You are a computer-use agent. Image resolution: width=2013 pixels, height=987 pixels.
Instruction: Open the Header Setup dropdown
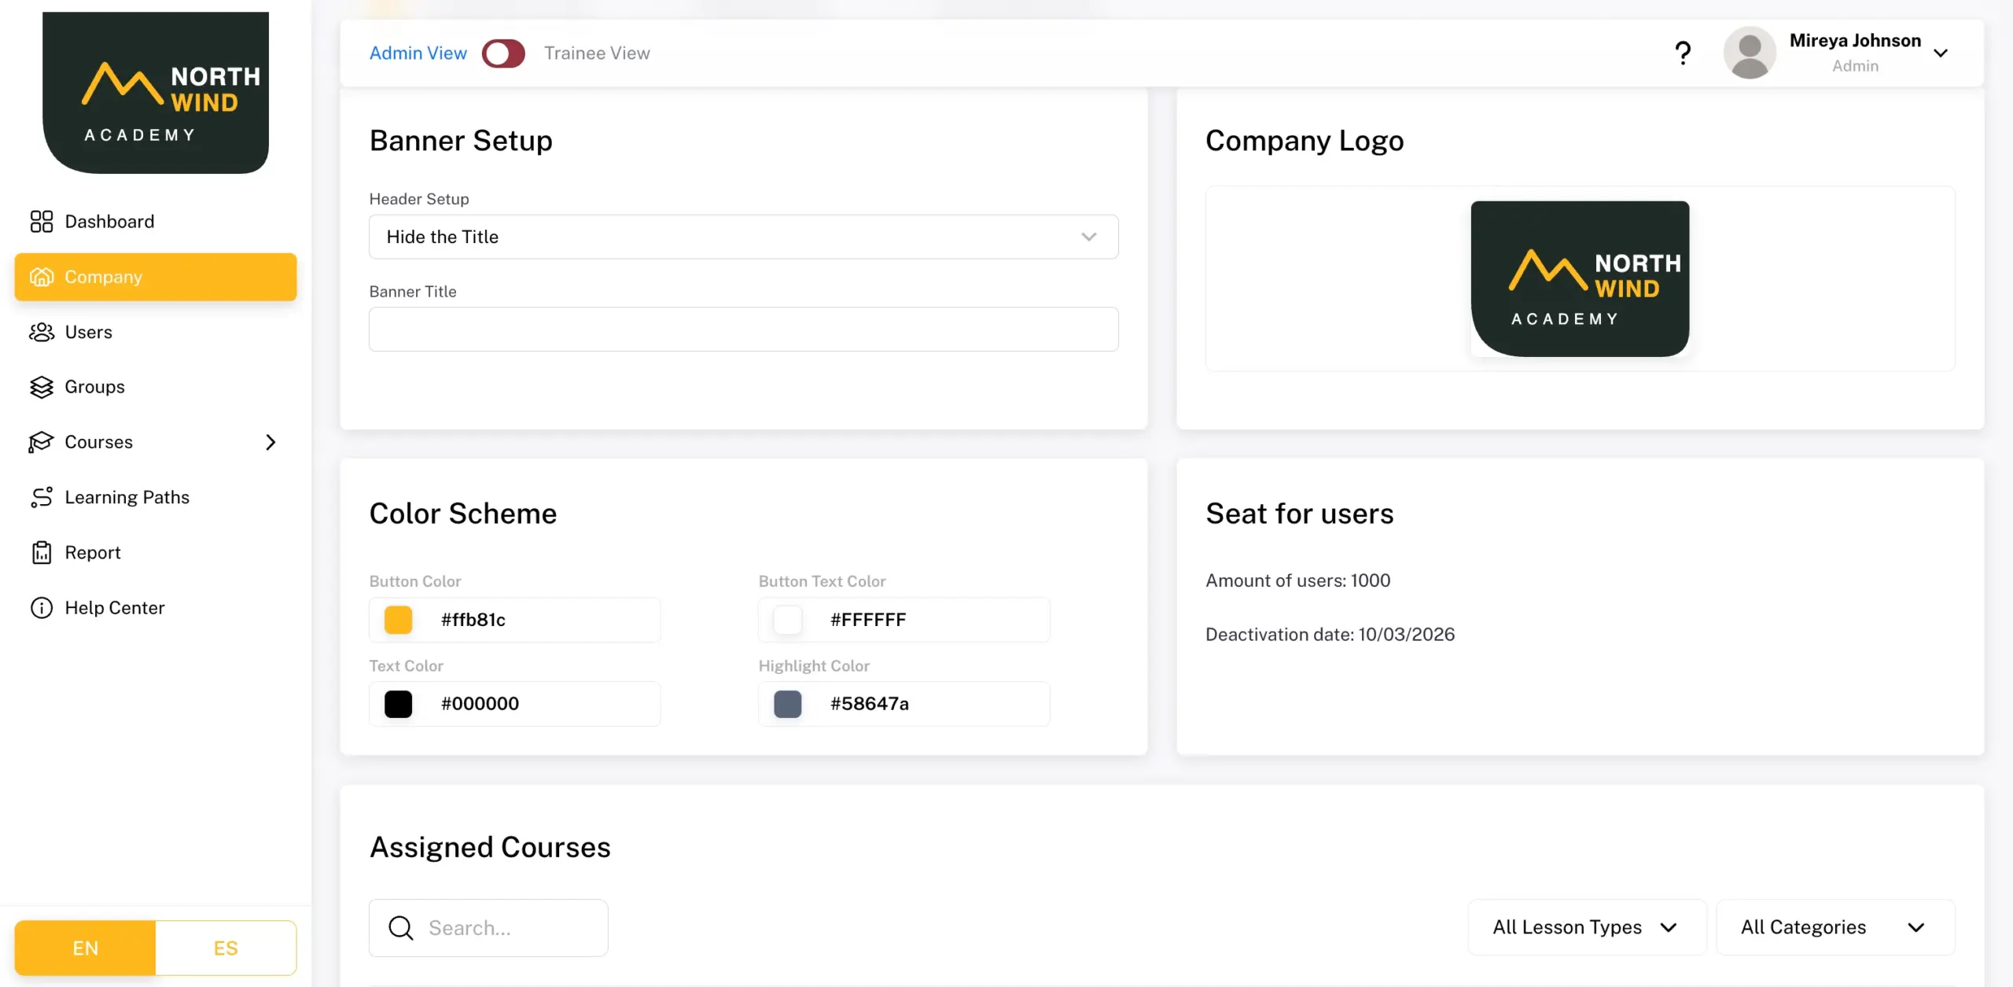pyautogui.click(x=744, y=237)
